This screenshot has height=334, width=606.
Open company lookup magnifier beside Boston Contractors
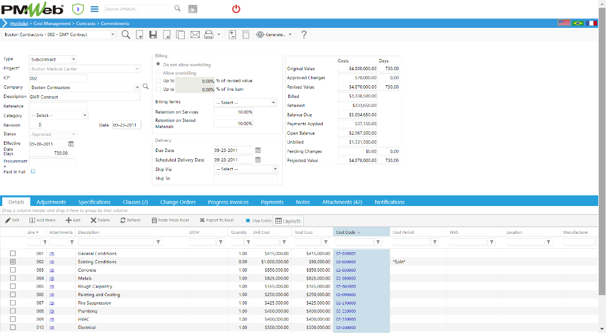point(146,87)
